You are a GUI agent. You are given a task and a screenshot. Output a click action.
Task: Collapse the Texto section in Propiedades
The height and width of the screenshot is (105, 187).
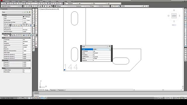click(x=30, y=38)
